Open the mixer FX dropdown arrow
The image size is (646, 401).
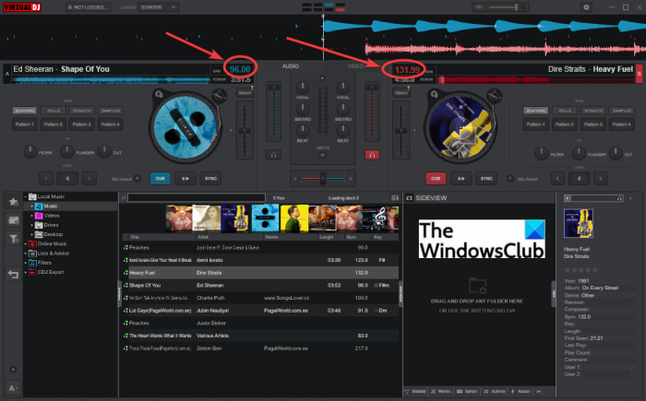coord(322,78)
